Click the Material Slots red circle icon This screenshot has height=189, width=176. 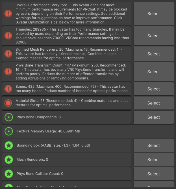click(x=8, y=103)
